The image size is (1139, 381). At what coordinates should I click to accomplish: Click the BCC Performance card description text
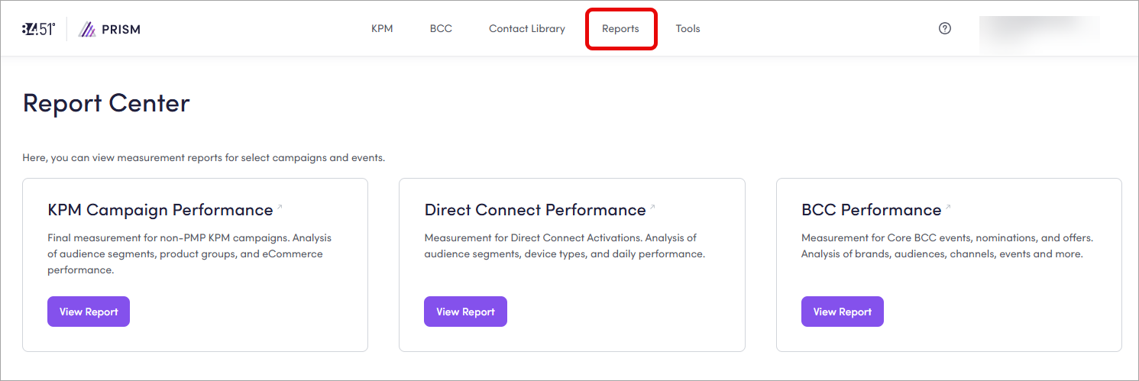pyautogui.click(x=947, y=246)
